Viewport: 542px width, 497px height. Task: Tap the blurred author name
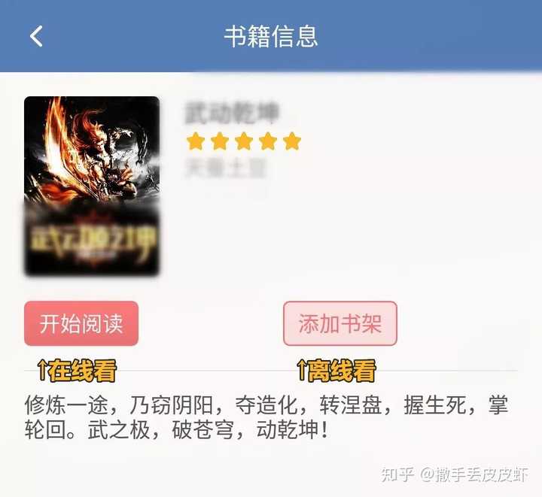[227, 168]
